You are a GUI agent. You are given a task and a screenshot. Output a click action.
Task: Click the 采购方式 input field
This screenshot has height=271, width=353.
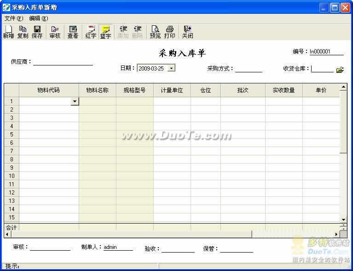[249, 69]
